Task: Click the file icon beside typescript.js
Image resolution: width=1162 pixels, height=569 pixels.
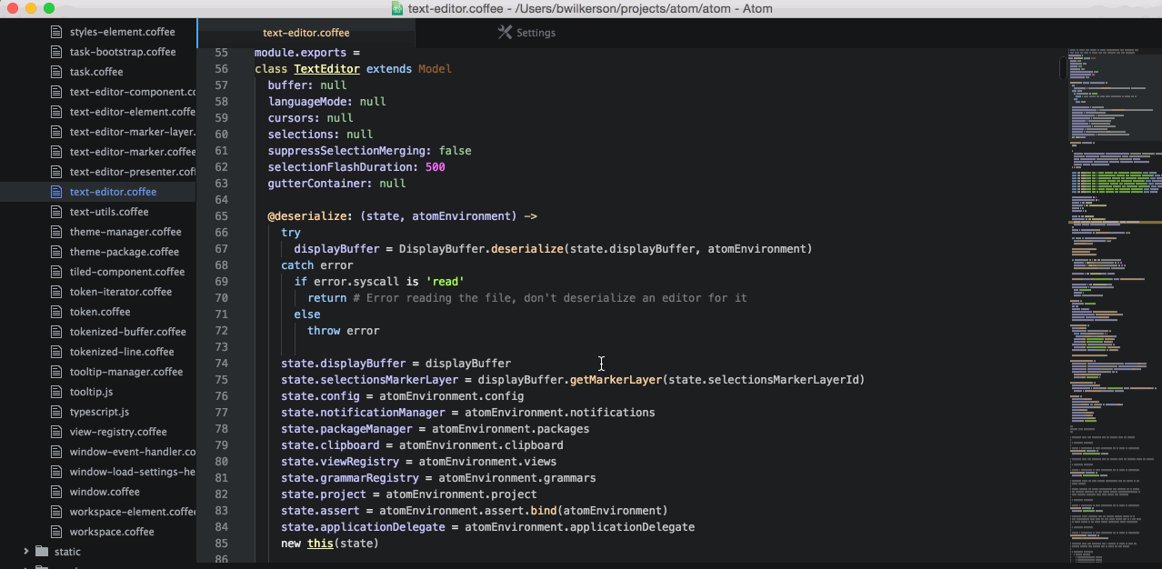Action: (56, 411)
